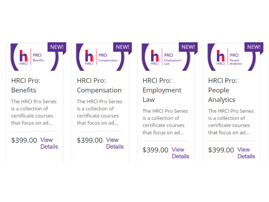Click the $399.00 price on Compensation card
This screenshot has width=269, height=202.
[90, 140]
